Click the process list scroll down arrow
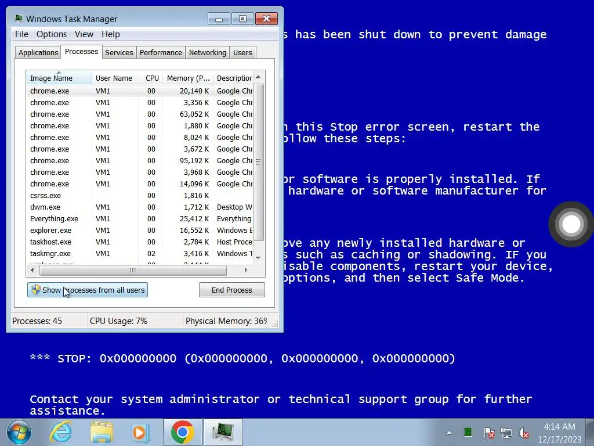594x446 pixels. tap(258, 258)
